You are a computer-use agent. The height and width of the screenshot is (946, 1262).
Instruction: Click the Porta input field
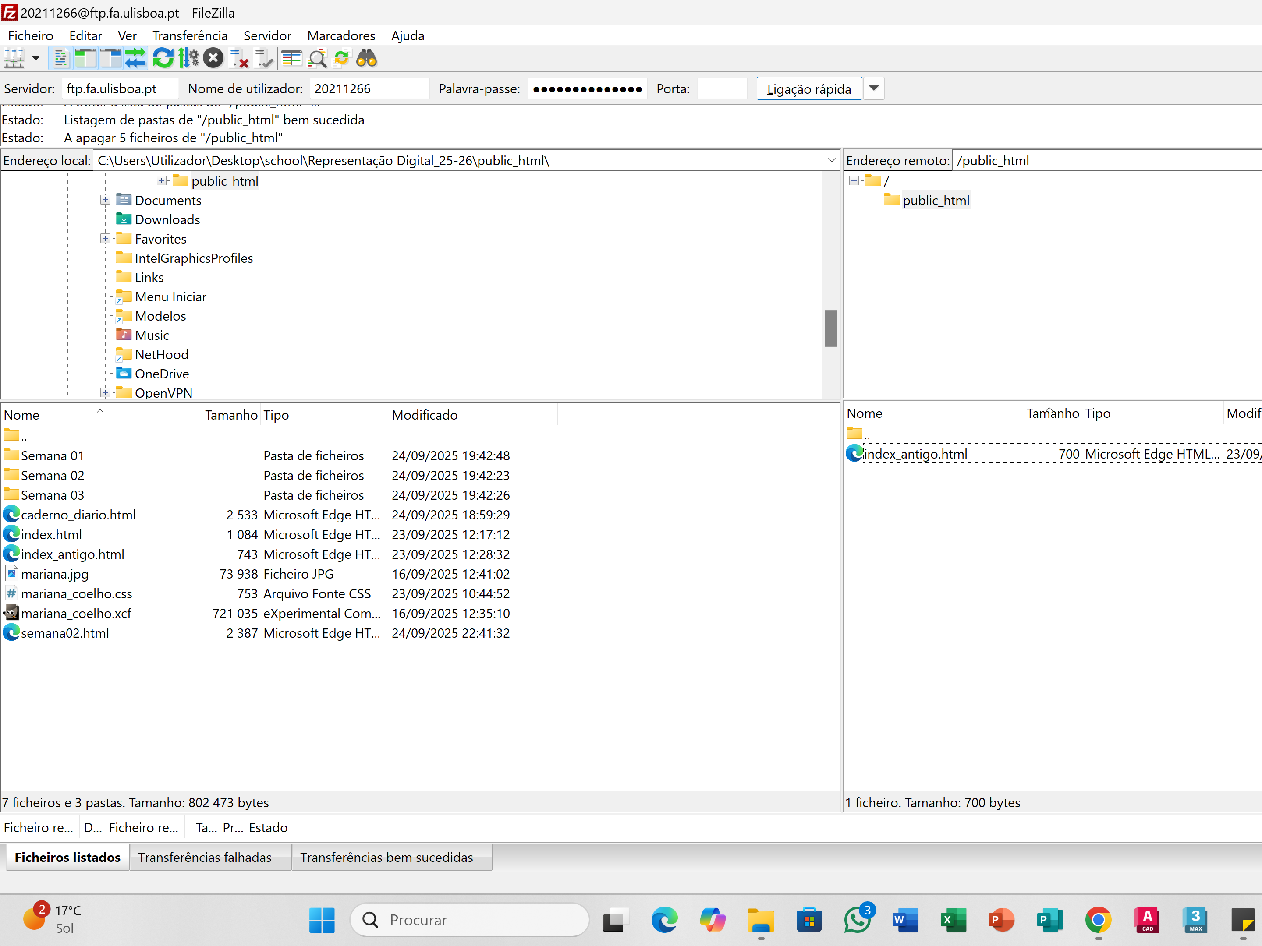(722, 89)
